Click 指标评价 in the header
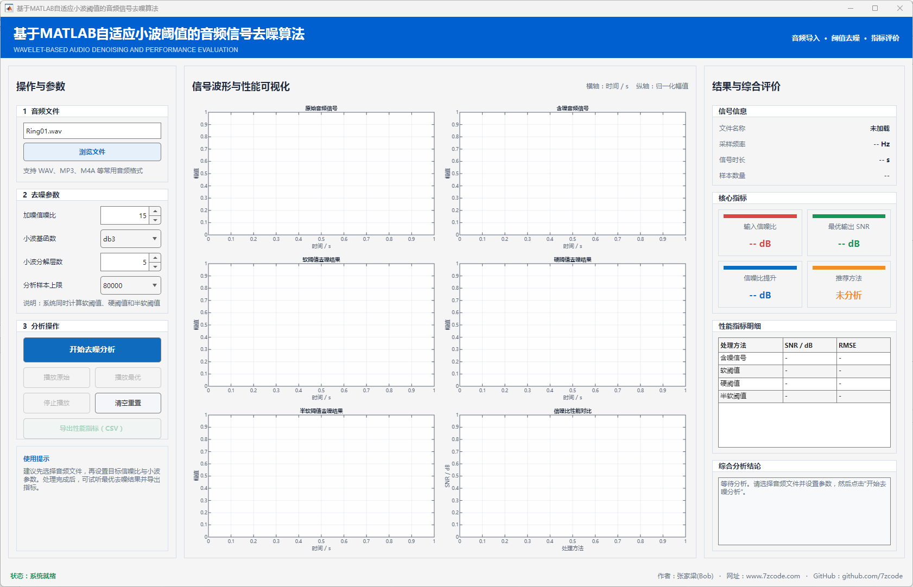This screenshot has height=587, width=913. pos(885,38)
